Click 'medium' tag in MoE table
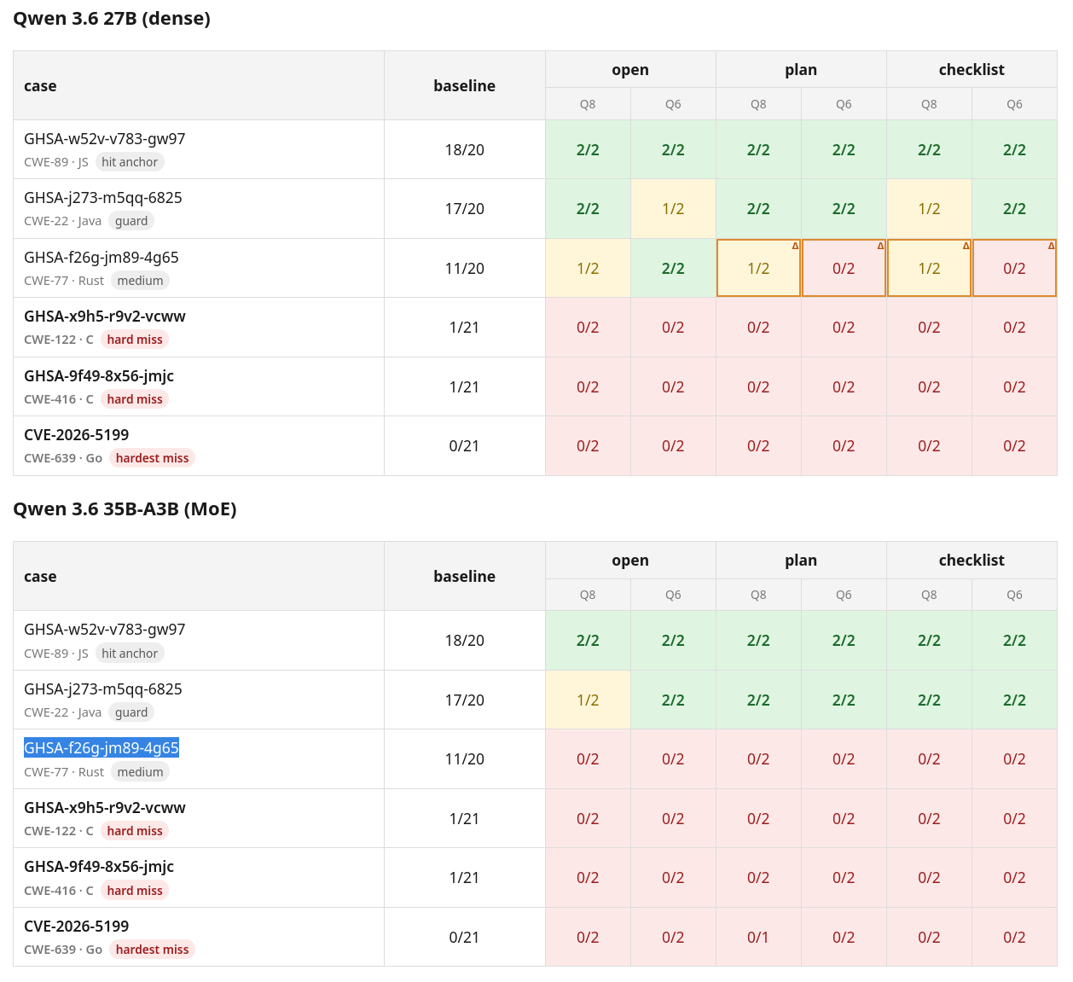1073x982 pixels. (140, 772)
